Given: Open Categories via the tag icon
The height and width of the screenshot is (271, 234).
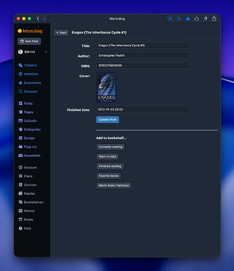Looking at the screenshot, I should pos(21,130).
